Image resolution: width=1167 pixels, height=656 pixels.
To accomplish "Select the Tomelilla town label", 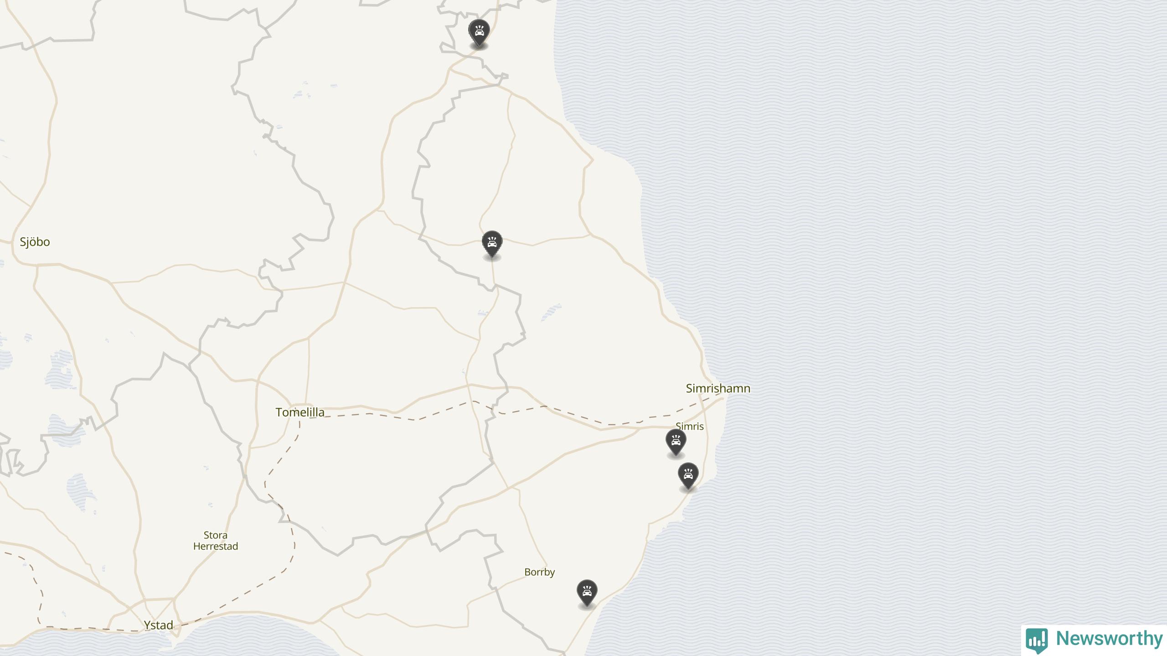I will pyautogui.click(x=300, y=412).
